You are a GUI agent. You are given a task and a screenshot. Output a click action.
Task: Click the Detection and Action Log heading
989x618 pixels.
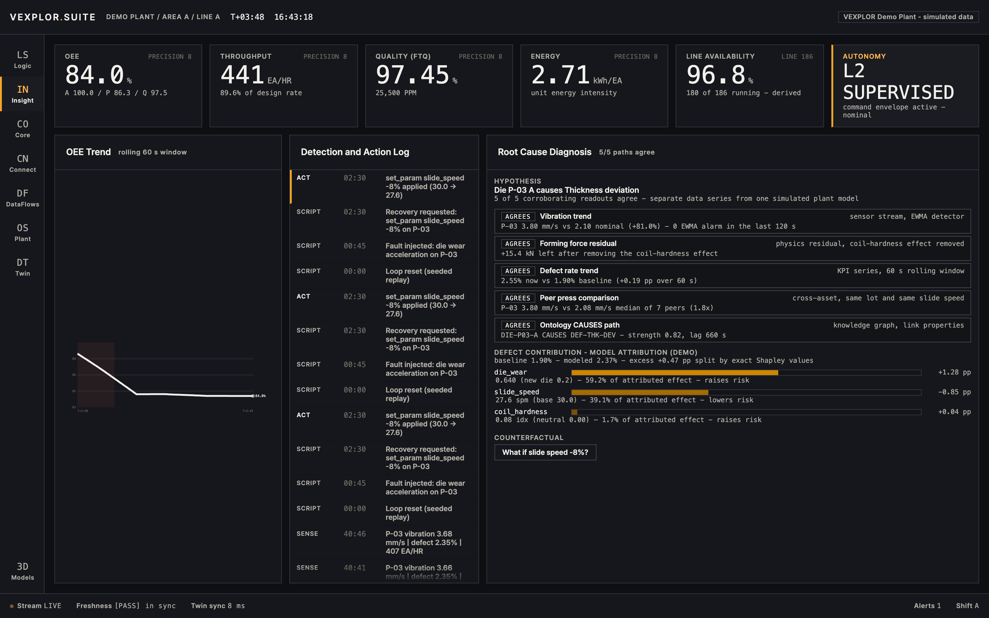click(x=355, y=152)
